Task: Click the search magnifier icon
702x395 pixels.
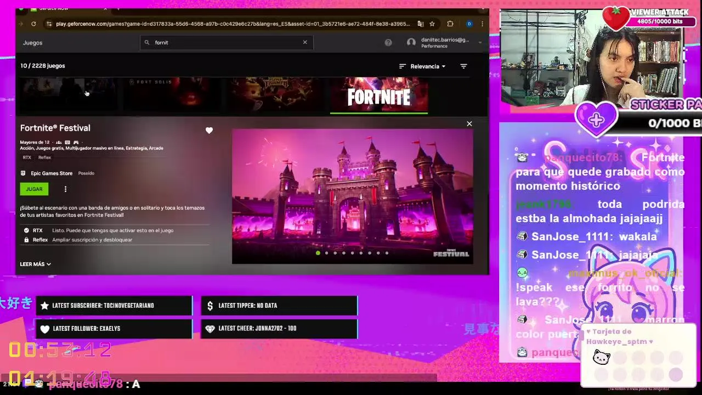Action: point(147,42)
